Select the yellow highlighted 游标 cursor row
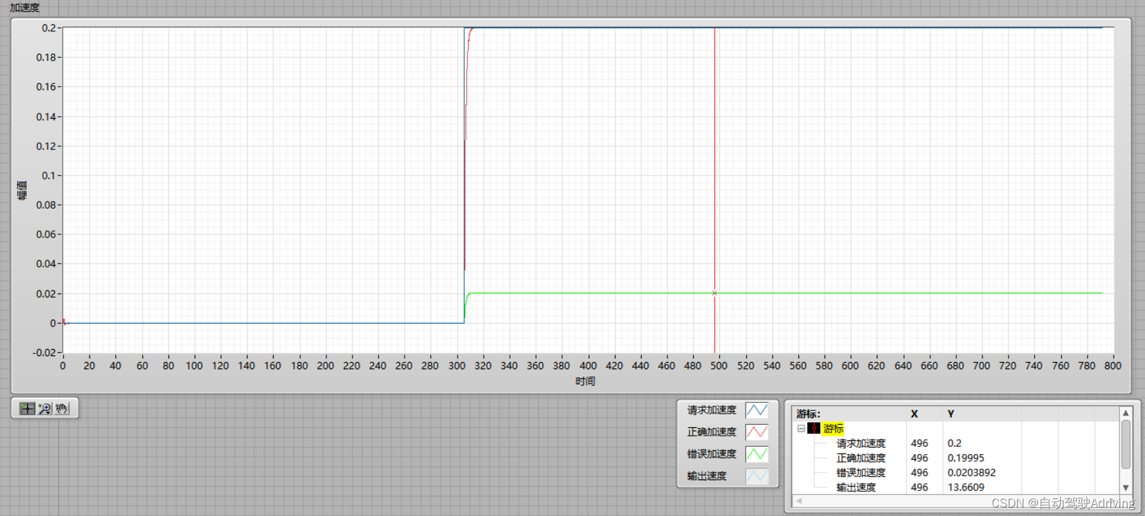 pyautogui.click(x=834, y=429)
